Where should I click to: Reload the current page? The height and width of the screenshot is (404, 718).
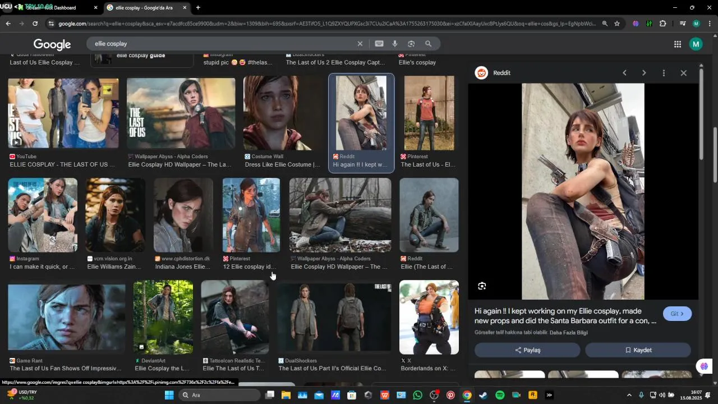(35, 24)
